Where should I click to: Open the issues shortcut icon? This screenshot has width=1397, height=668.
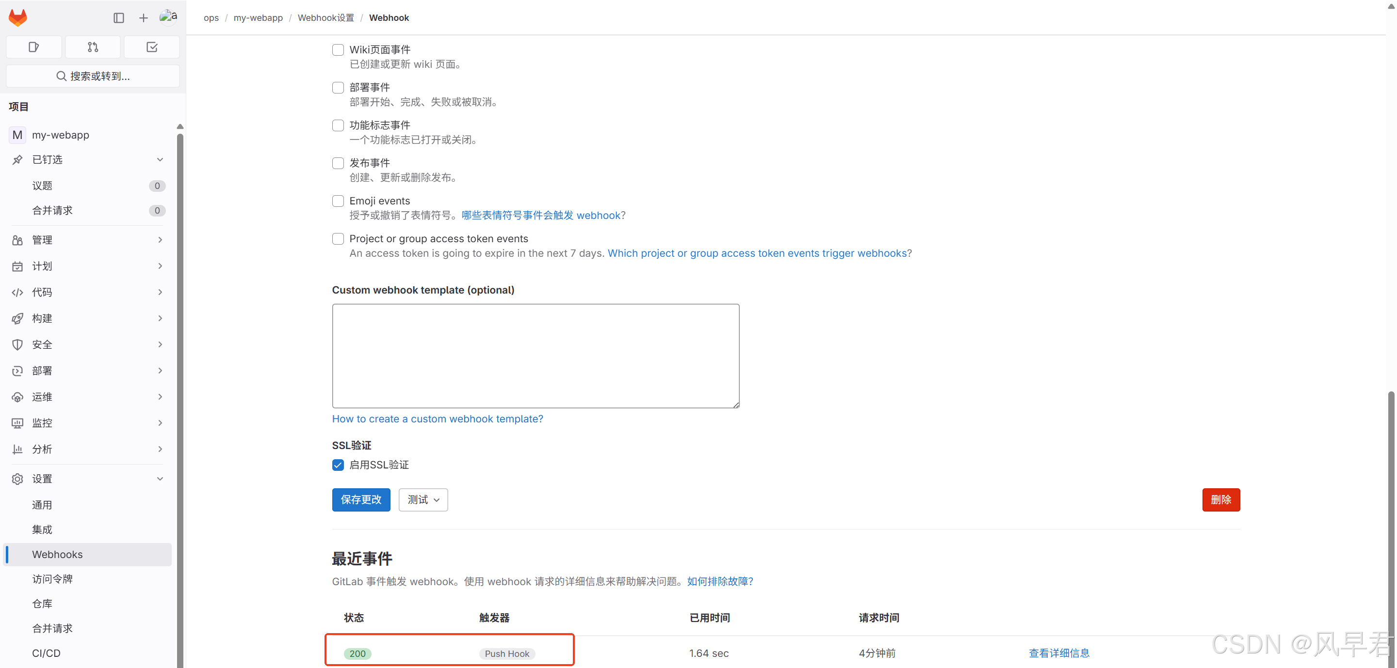(x=33, y=47)
